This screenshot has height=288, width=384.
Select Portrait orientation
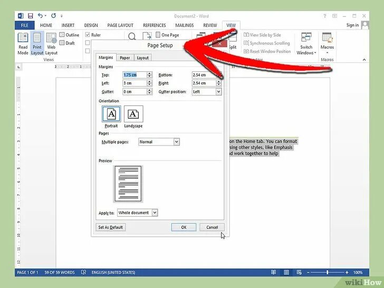[111, 114]
